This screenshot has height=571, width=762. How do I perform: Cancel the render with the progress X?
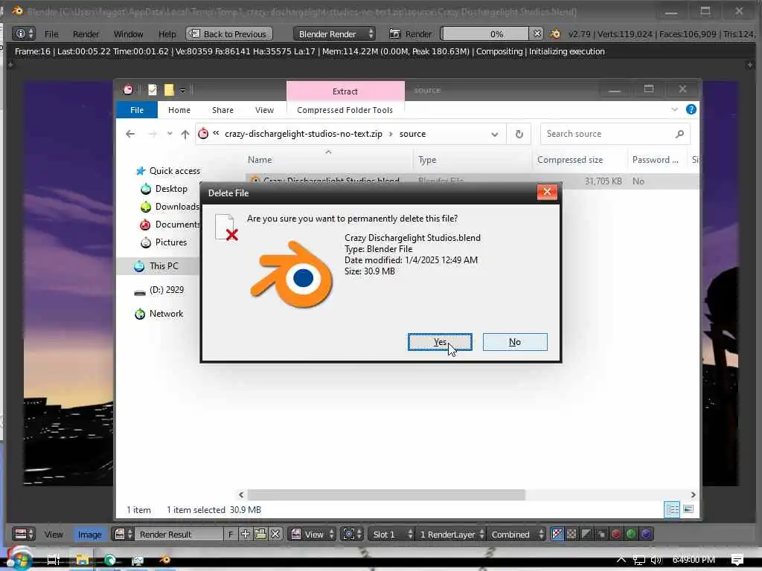pyautogui.click(x=537, y=33)
